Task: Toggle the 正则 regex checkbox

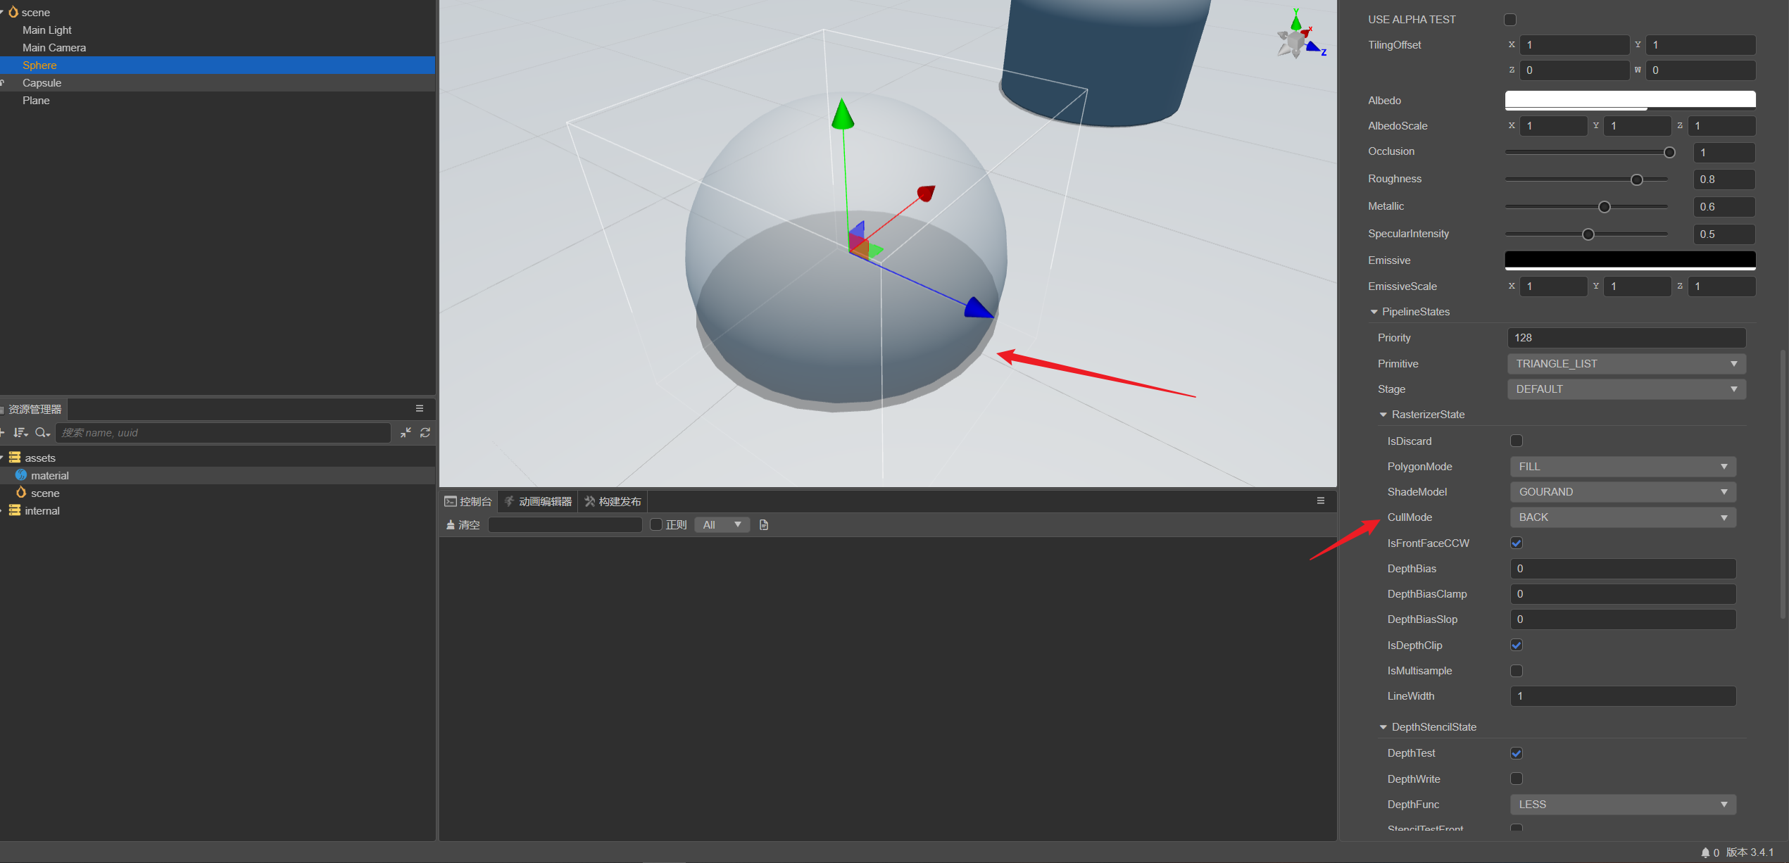Action: point(656,525)
